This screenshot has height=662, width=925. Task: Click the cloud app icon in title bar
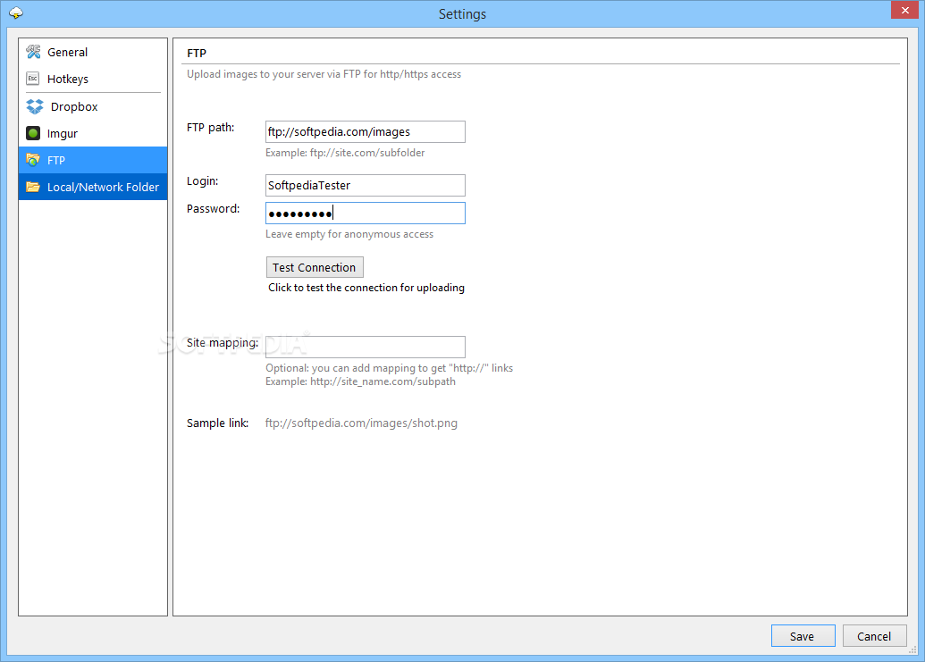tap(16, 13)
